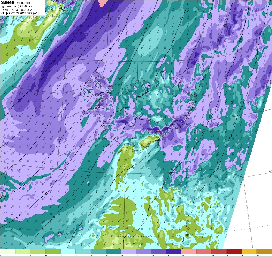Click the legend scale number 12
Screen dimensions: 272x257
coord(92,255)
